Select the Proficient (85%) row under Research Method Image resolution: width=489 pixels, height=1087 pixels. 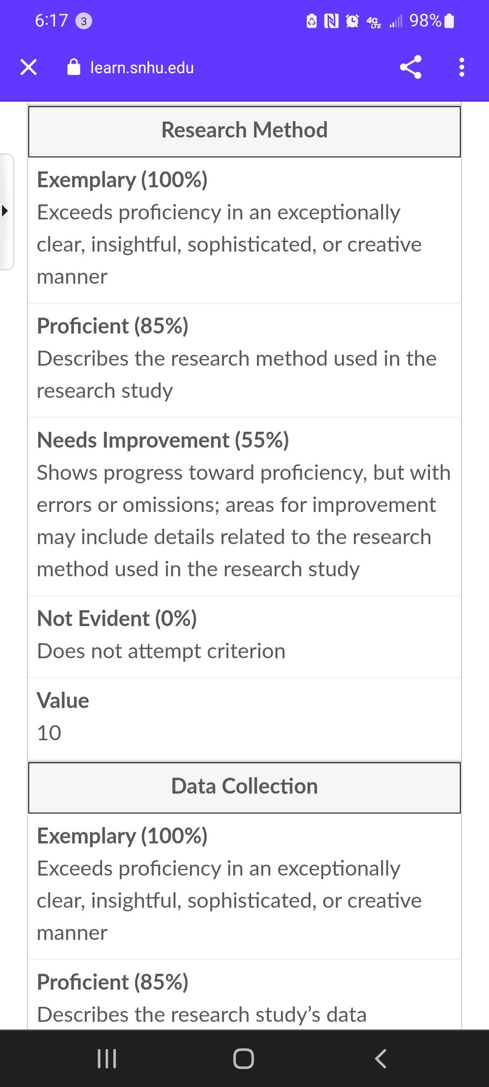[244, 360]
